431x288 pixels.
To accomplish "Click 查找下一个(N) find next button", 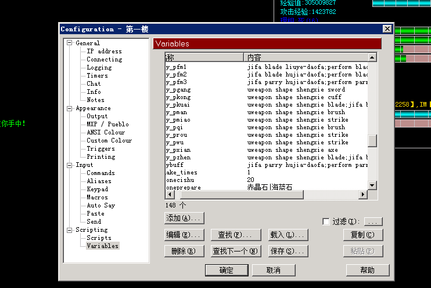I will click(236, 251).
